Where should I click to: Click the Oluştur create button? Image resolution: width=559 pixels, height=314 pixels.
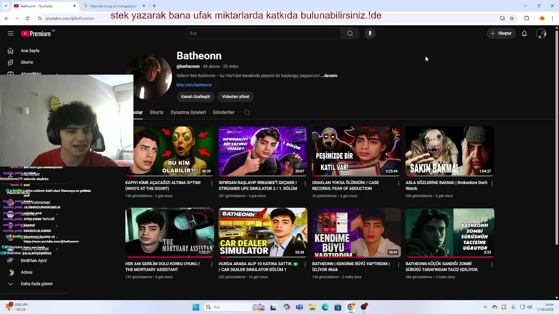click(501, 34)
